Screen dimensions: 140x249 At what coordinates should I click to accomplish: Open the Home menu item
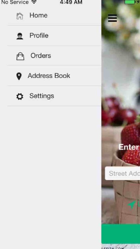coord(54,15)
